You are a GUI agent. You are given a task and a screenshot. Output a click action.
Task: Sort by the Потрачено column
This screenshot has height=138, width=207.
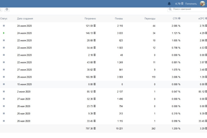pyautogui.click(x=90, y=19)
